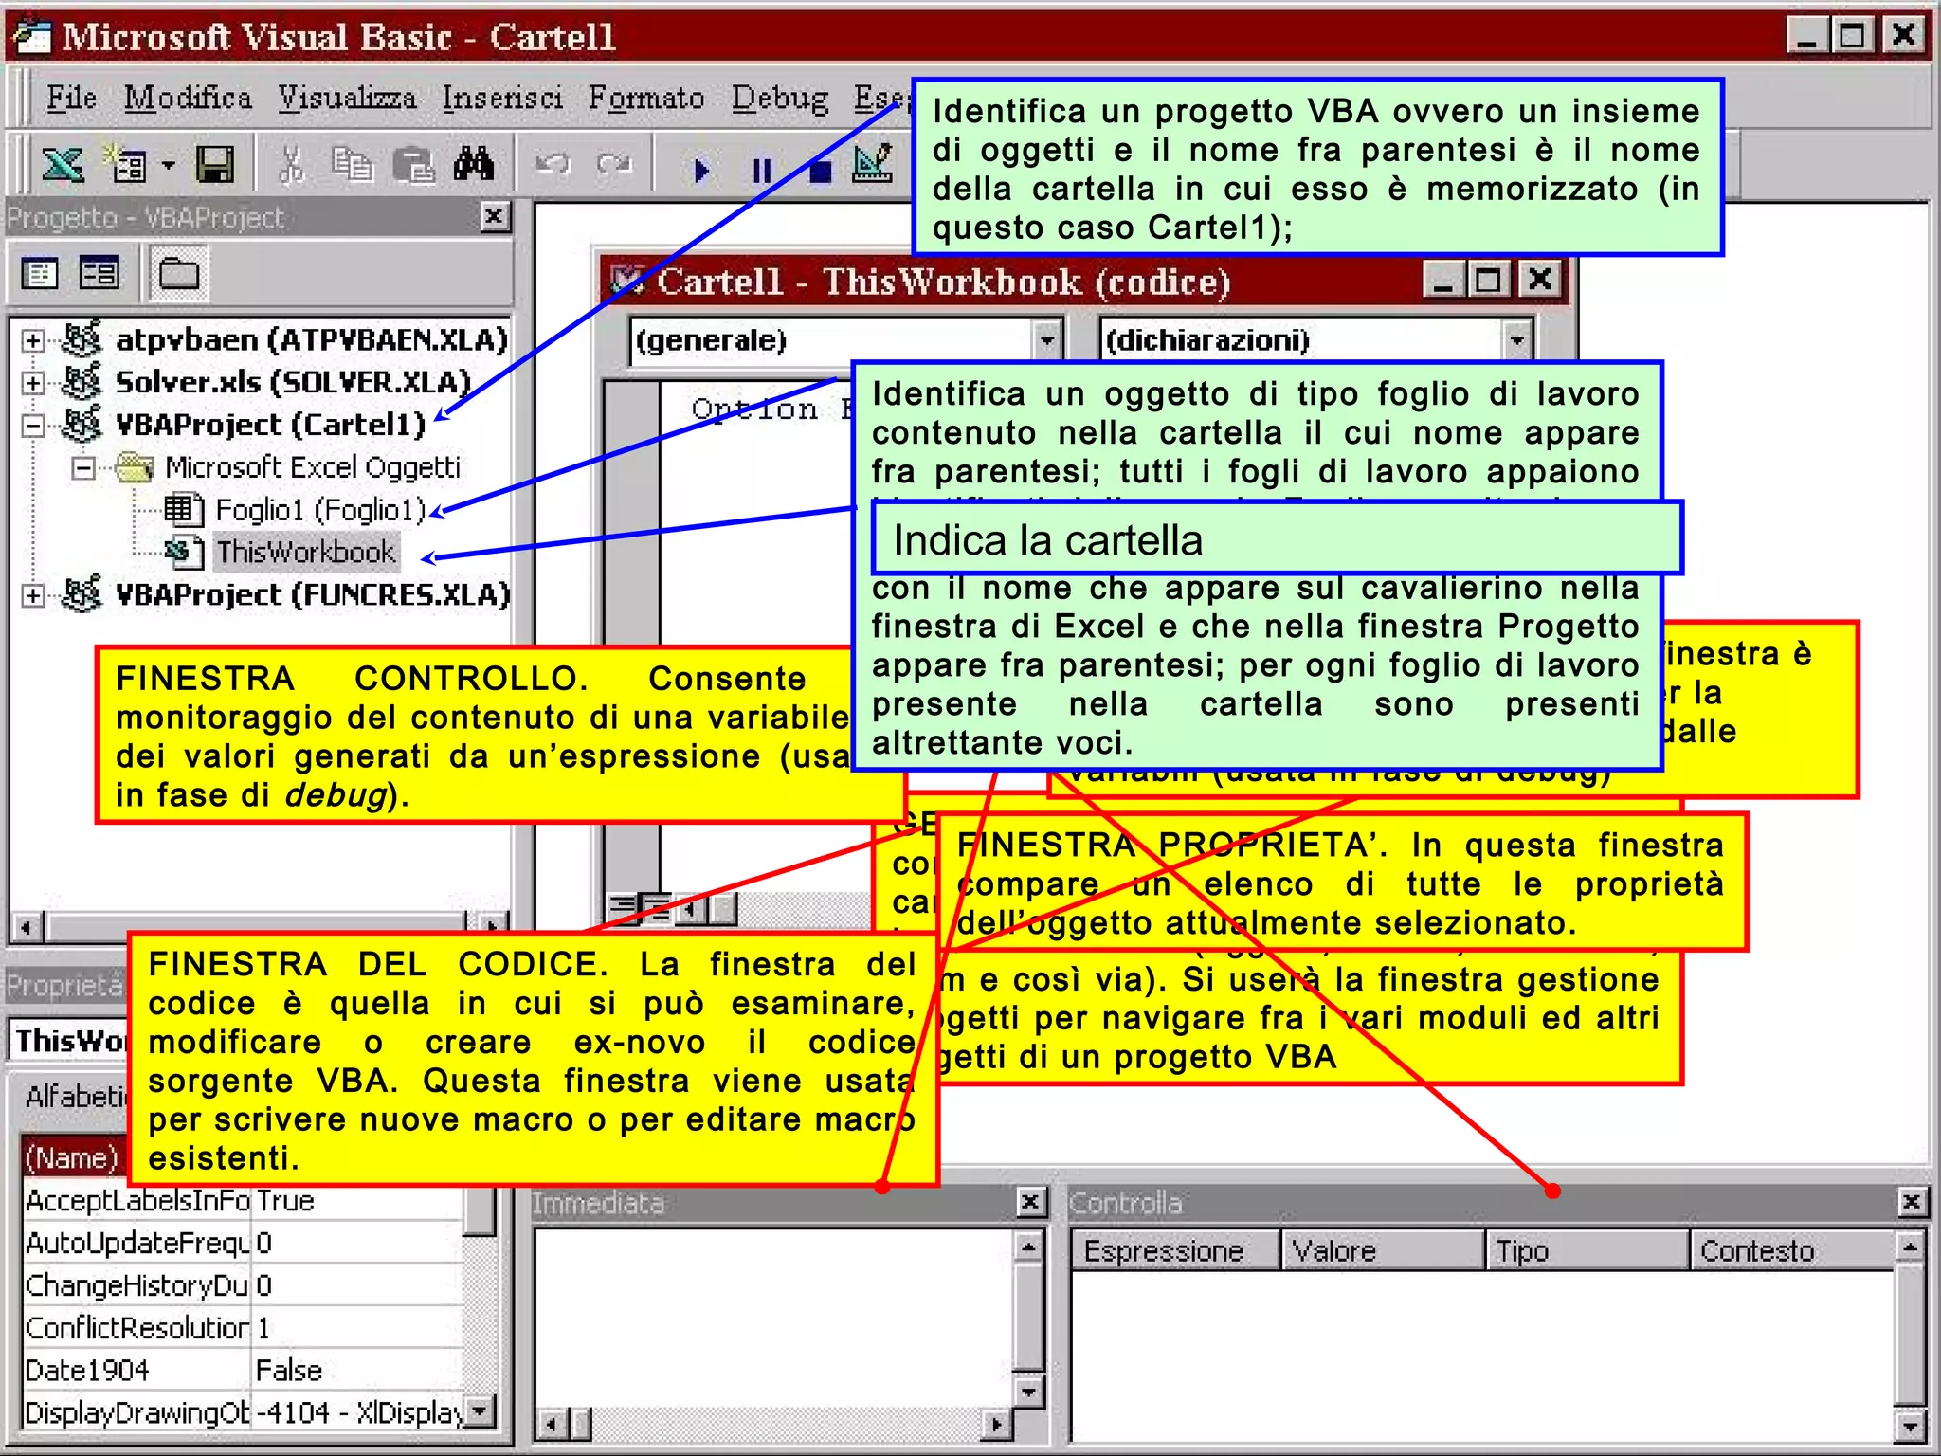Click the Undo arrow icon
Viewport: 1941px width, 1456px height.
[x=553, y=165]
